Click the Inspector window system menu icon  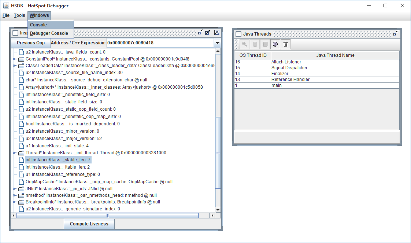coord(15,33)
